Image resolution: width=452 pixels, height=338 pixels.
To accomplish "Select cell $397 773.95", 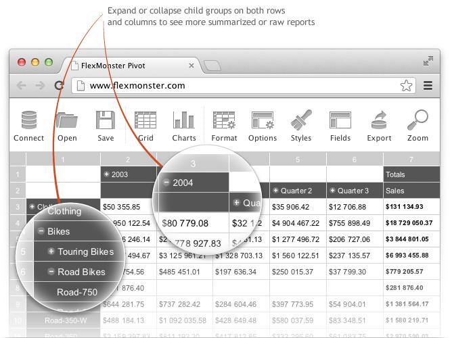I will (298, 304).
